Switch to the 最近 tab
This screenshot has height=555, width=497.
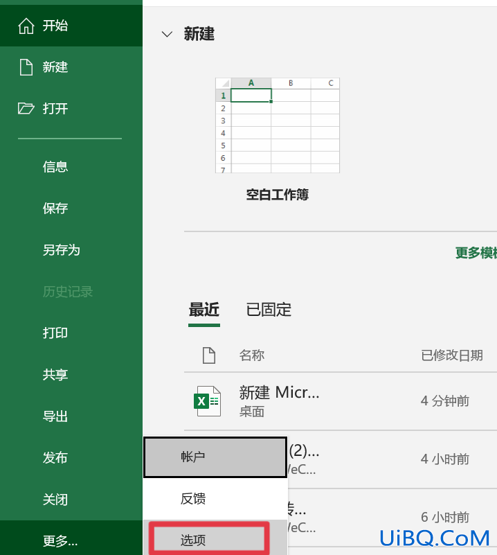(204, 310)
